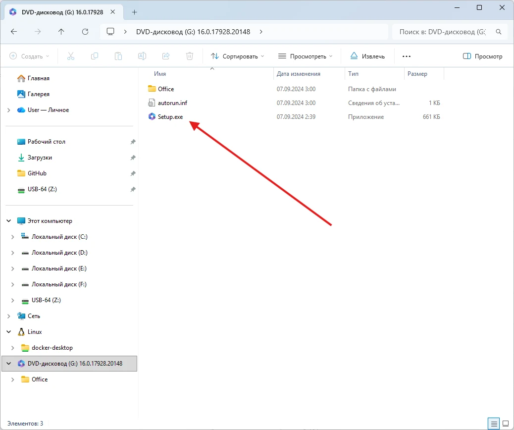Toggle the Просмотр preview pane button

pyautogui.click(x=482, y=56)
